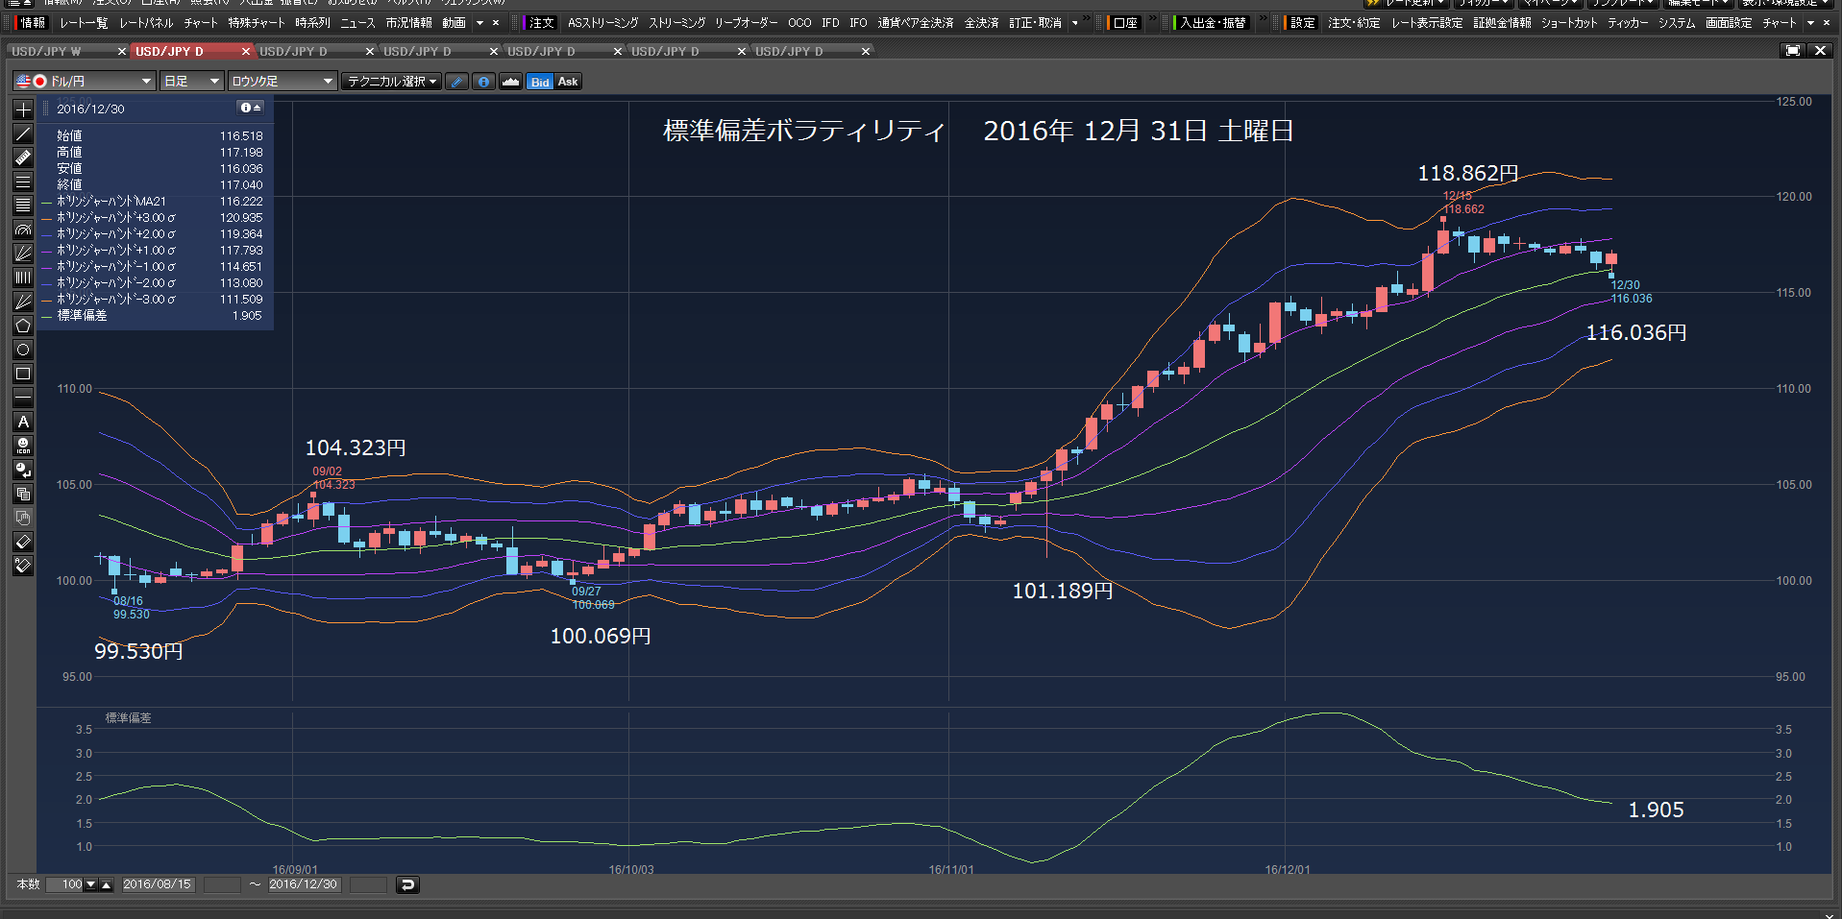This screenshot has width=1842, height=919.
Task: Select the text annotation A tool
Action: tap(23, 422)
